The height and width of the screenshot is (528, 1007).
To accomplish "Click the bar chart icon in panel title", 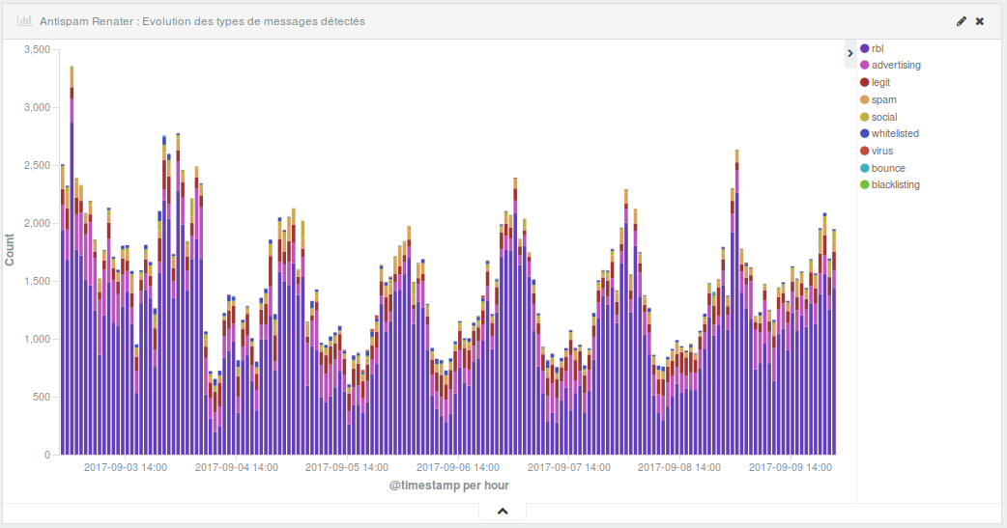I will point(24,20).
